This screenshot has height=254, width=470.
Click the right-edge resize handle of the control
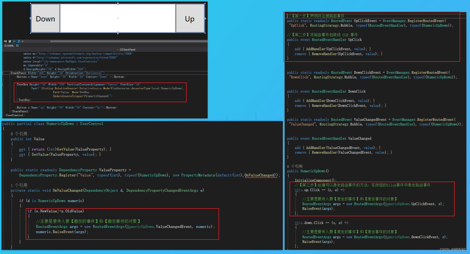pos(205,18)
